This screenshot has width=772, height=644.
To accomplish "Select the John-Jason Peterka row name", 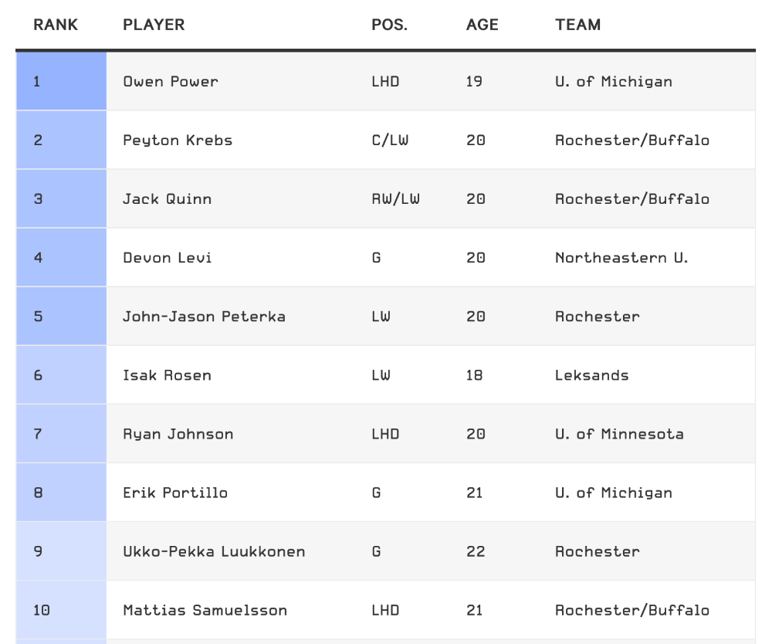I will pos(204,316).
